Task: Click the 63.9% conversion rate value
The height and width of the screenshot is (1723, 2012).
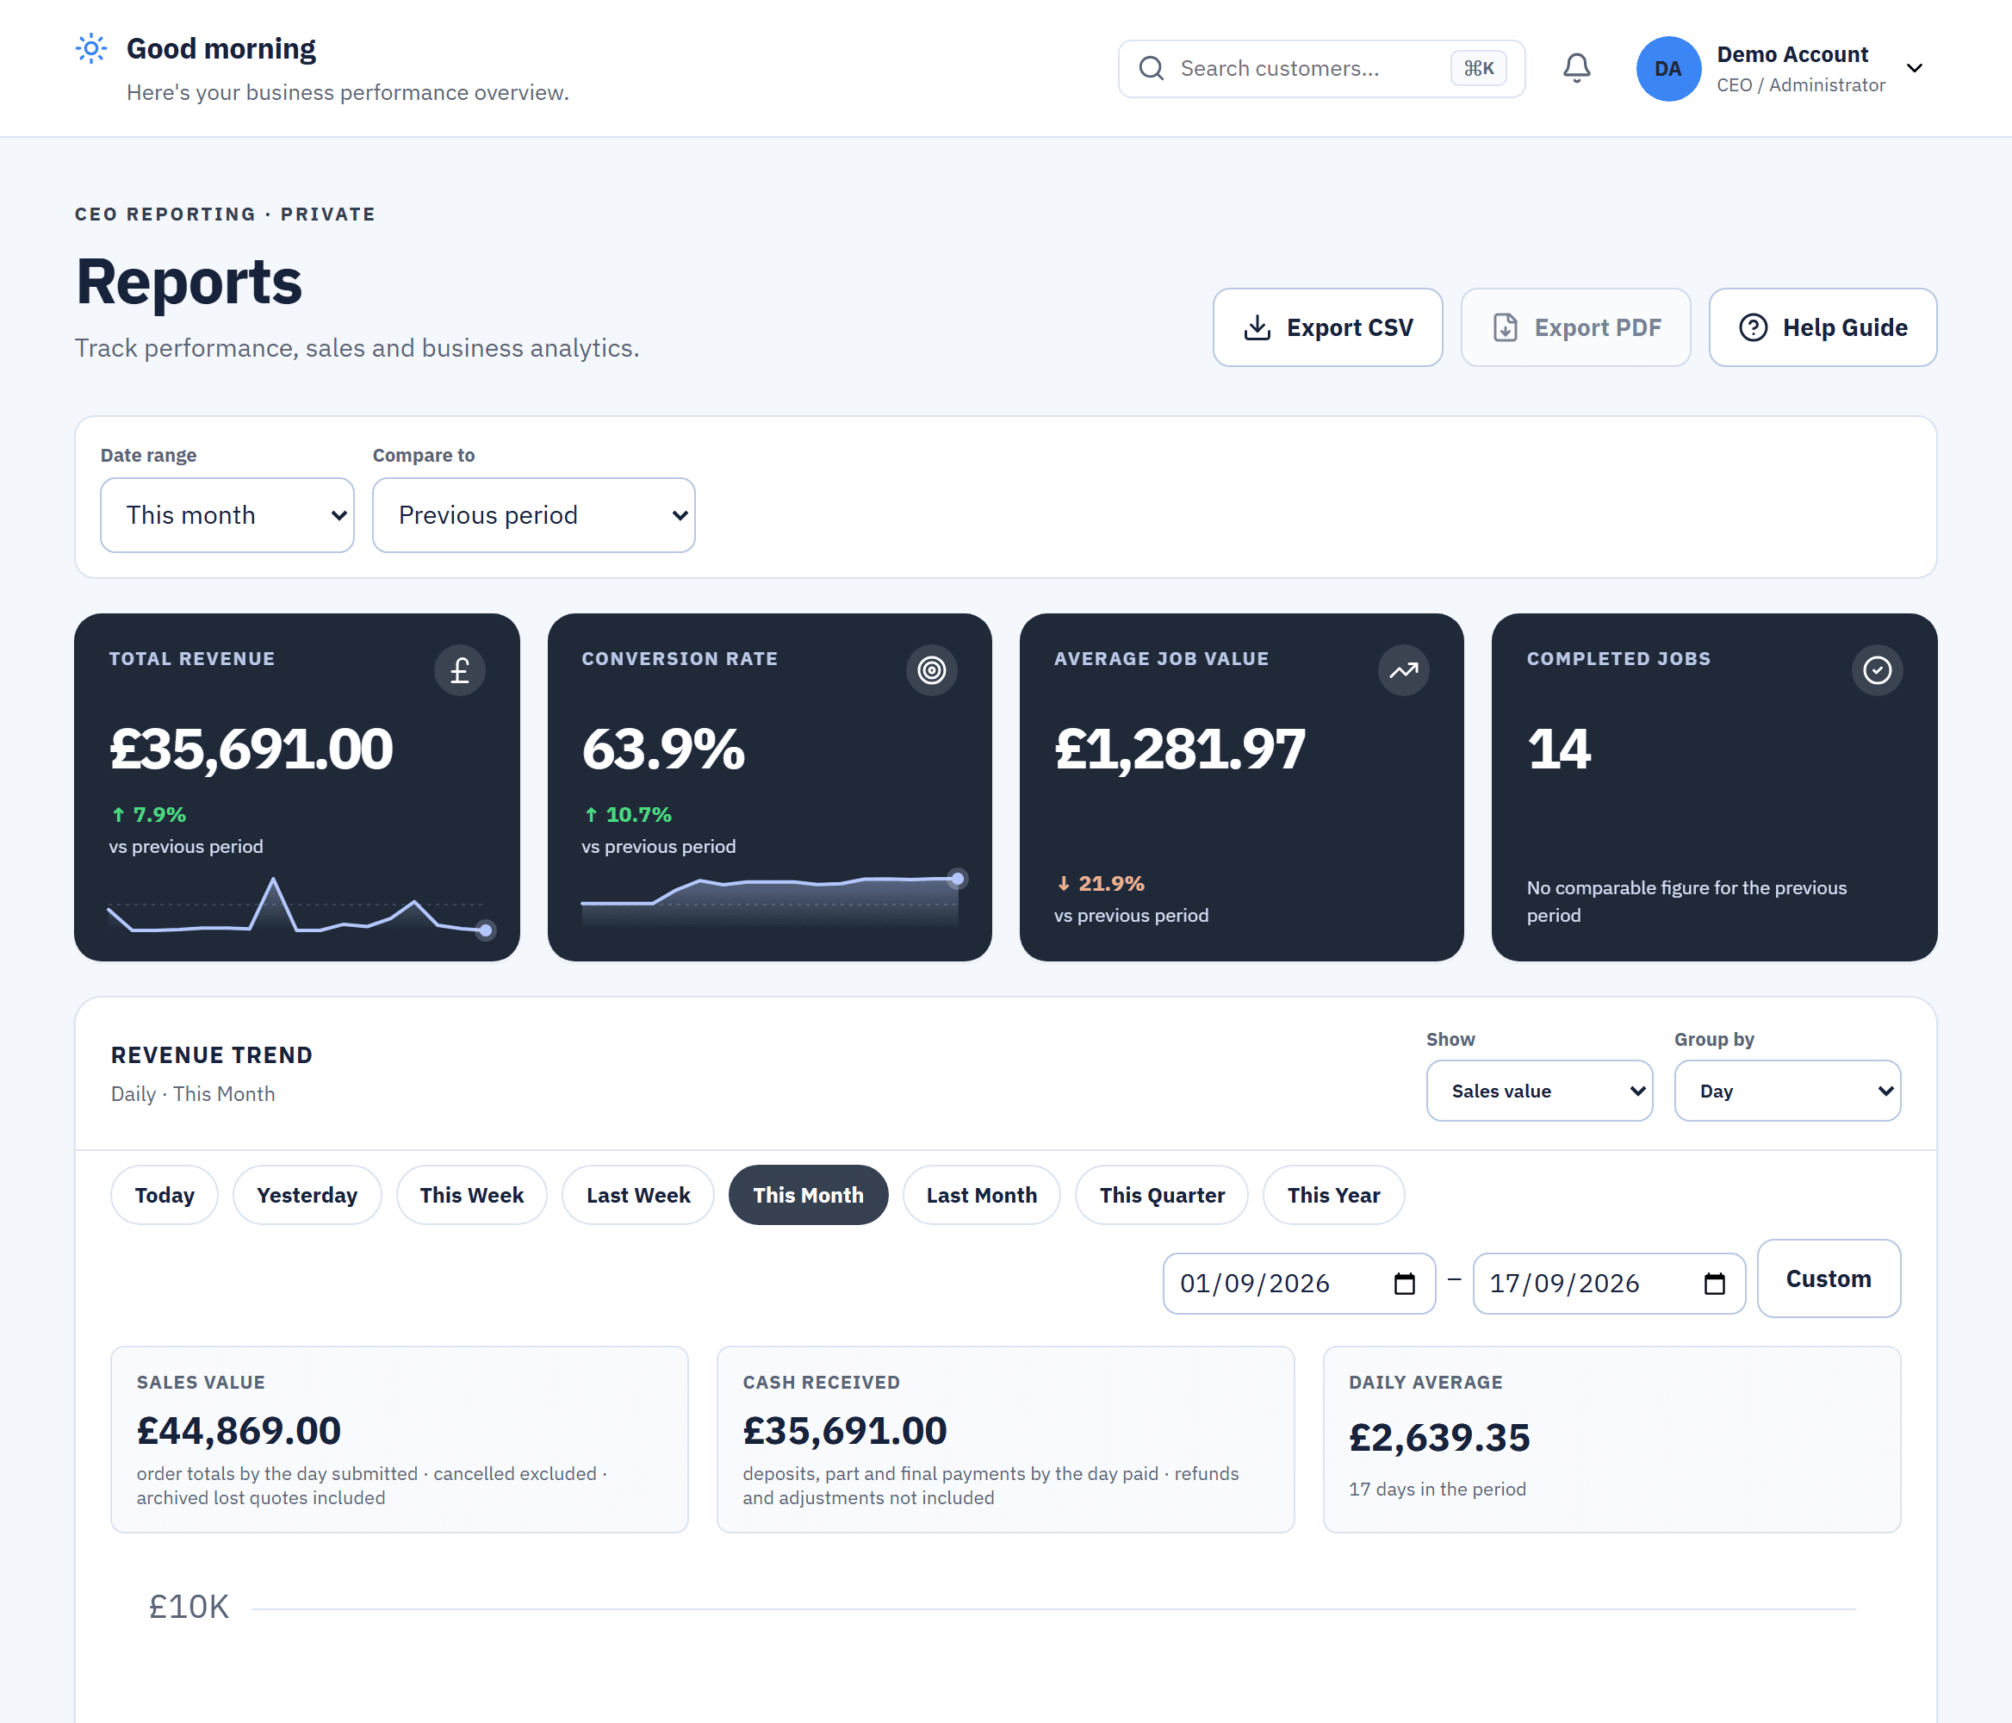Action: (x=663, y=749)
